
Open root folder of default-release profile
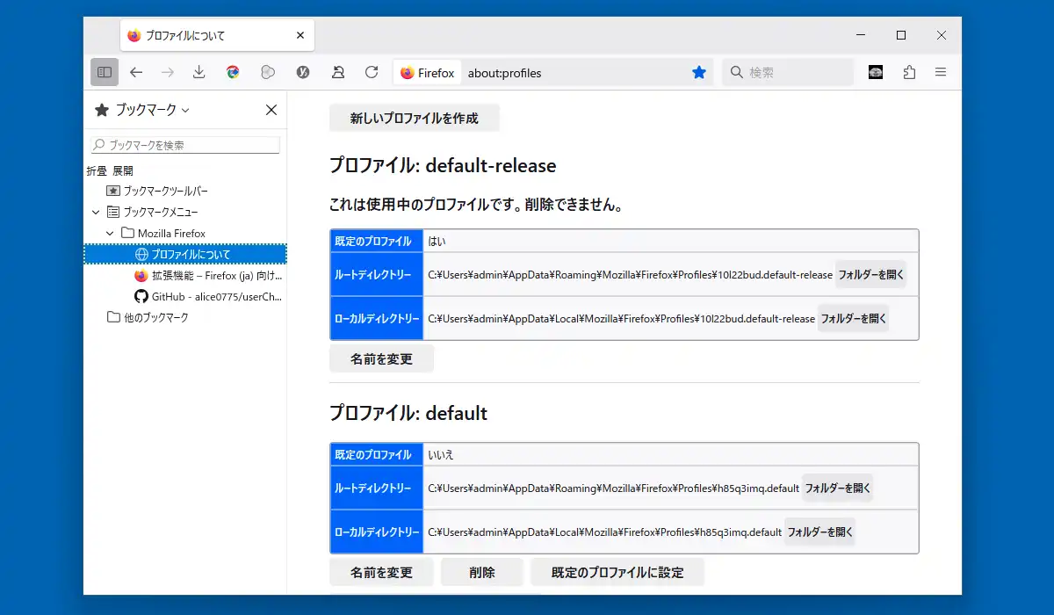click(x=871, y=274)
